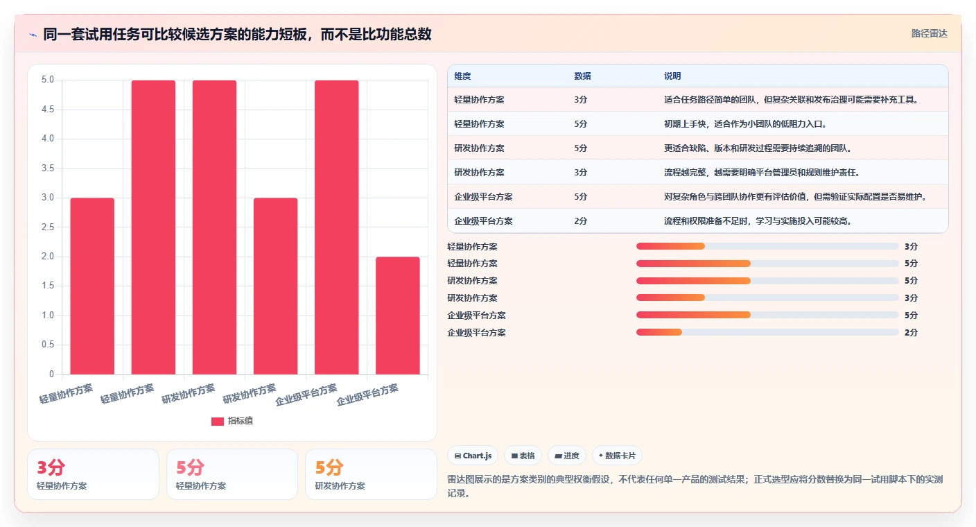
Task: Select the 进度 chip
Action: point(567,456)
